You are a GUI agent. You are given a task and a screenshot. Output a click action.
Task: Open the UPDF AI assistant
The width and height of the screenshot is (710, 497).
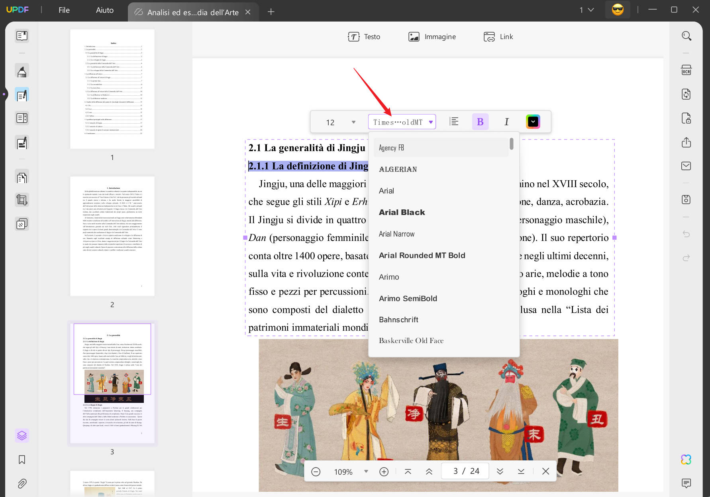tap(686, 460)
